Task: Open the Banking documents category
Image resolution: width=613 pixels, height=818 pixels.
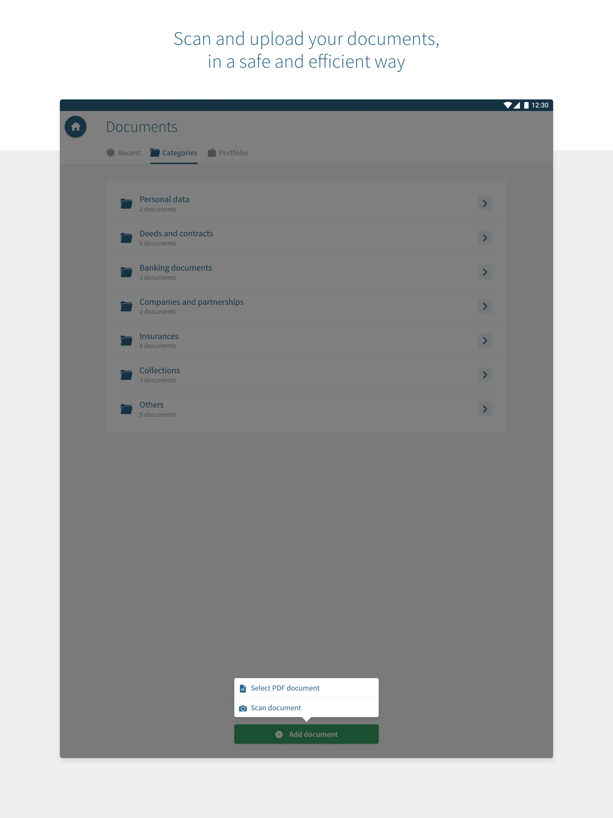Action: point(306,272)
